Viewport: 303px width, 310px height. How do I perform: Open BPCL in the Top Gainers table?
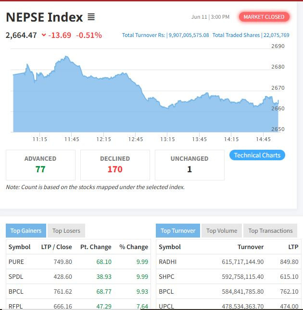coord(16,291)
